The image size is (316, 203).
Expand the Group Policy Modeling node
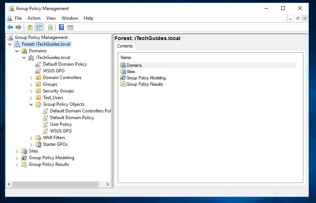coord(17,158)
